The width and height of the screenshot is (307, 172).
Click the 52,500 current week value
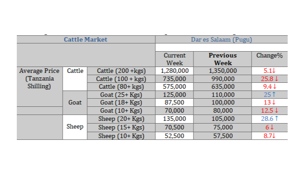[174, 136]
